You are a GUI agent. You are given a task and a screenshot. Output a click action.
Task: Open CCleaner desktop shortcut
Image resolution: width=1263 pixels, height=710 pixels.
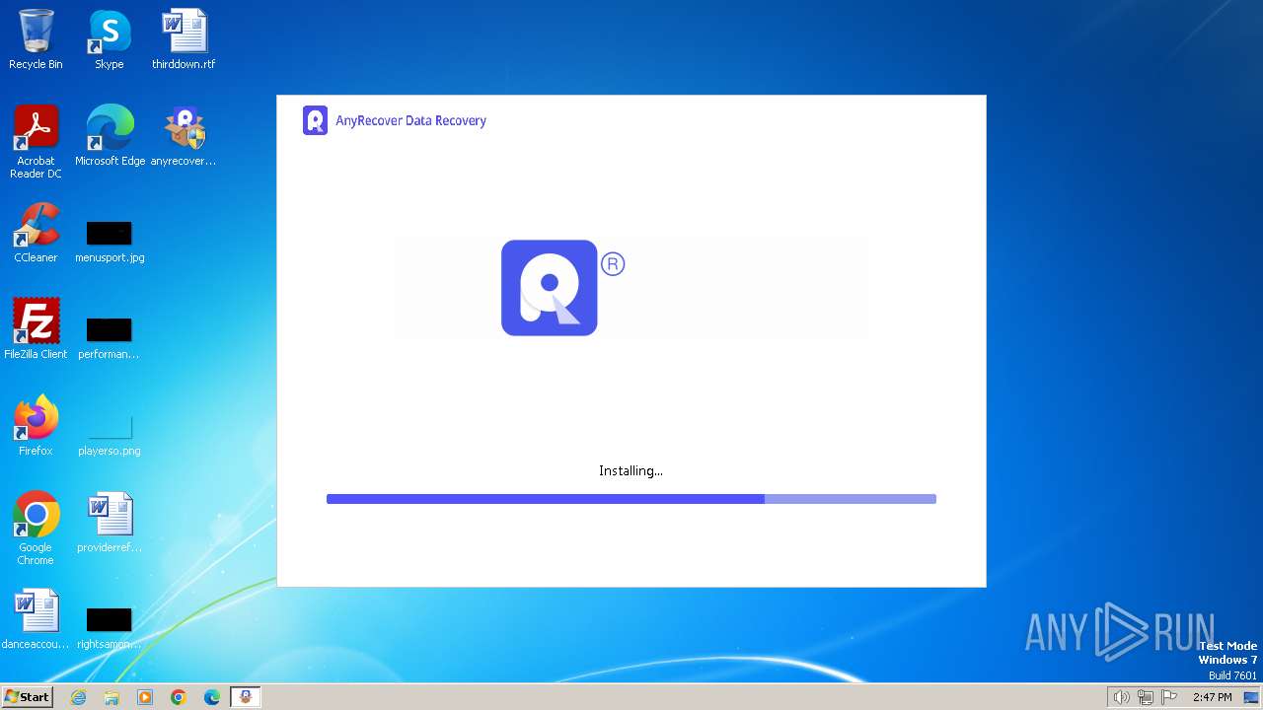tap(36, 233)
